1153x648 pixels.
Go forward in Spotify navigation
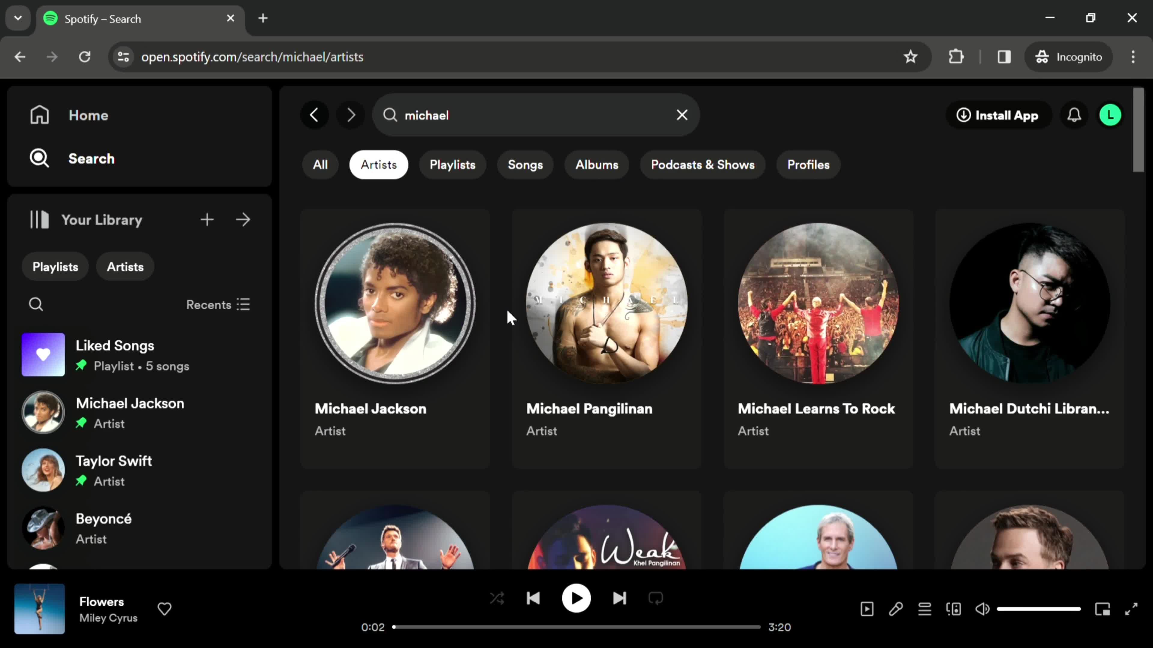351,115
